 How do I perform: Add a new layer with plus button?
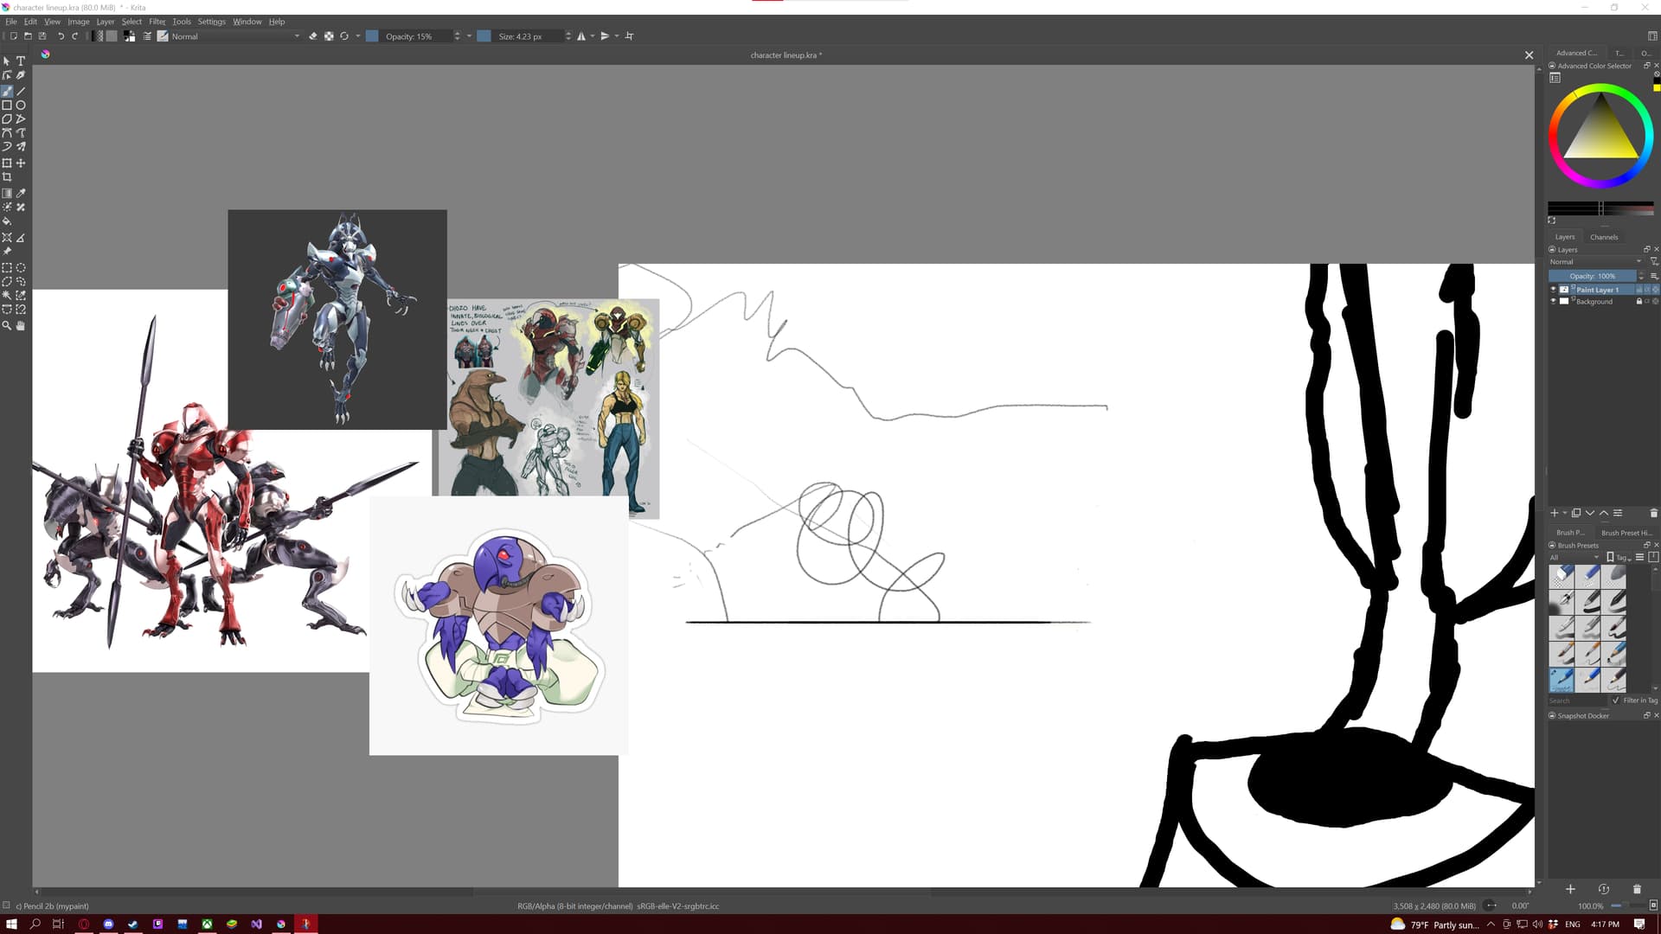(x=1554, y=514)
